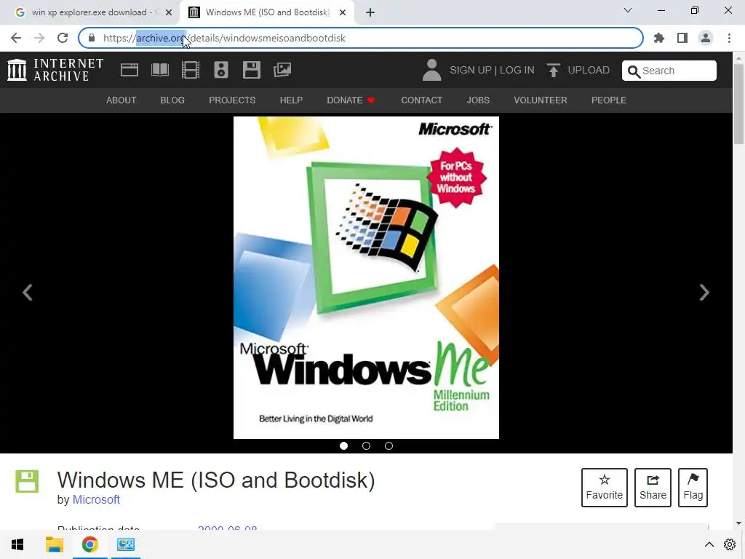The image size is (745, 559).
Task: Click the browser address bar
Action: [361, 38]
